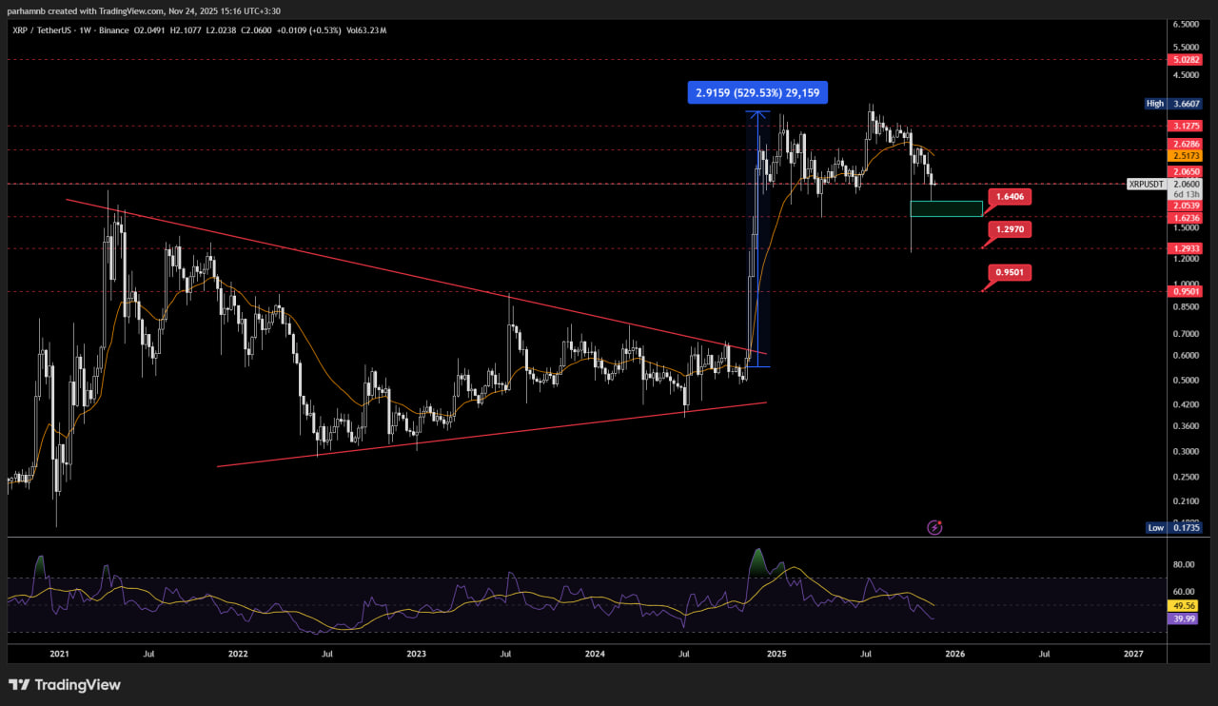The image size is (1218, 706).
Task: Click the 2025 label on time axis
Action: pyautogui.click(x=776, y=655)
